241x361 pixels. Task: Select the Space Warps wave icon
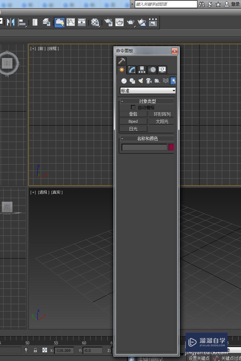click(165, 81)
